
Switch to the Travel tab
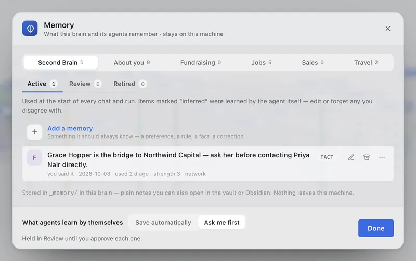pyautogui.click(x=366, y=62)
